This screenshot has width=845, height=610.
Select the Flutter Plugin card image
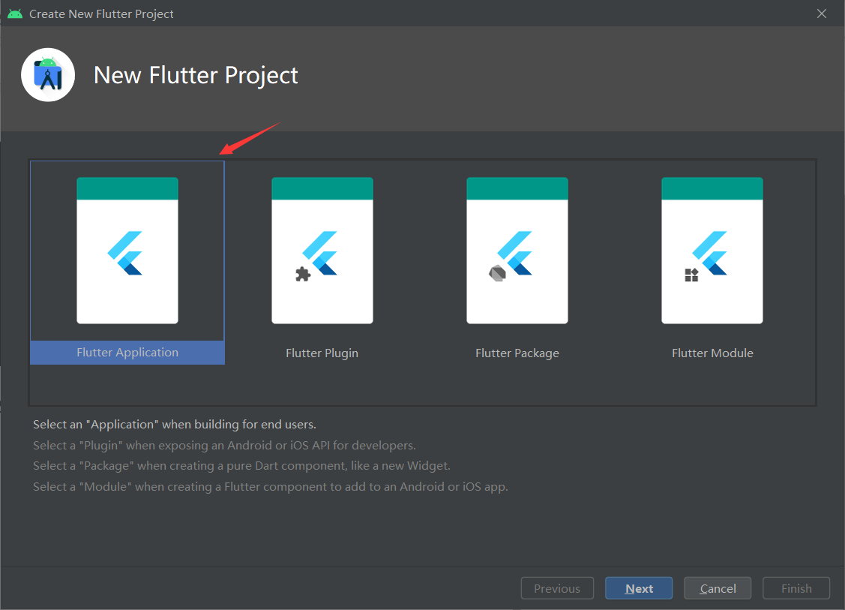click(322, 251)
